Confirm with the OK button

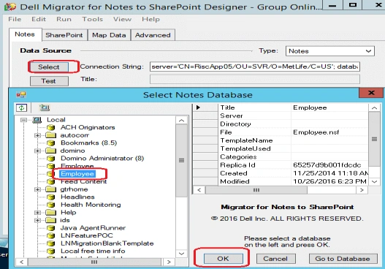click(223, 259)
